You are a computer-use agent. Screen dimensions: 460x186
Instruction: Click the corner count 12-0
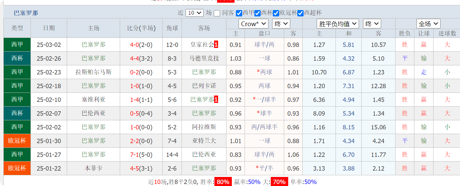[x=172, y=45]
